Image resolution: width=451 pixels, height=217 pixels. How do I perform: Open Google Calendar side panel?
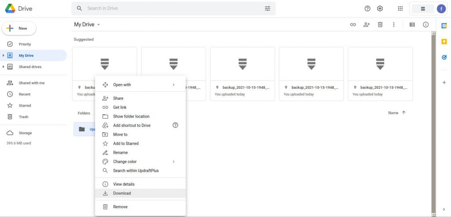click(444, 25)
